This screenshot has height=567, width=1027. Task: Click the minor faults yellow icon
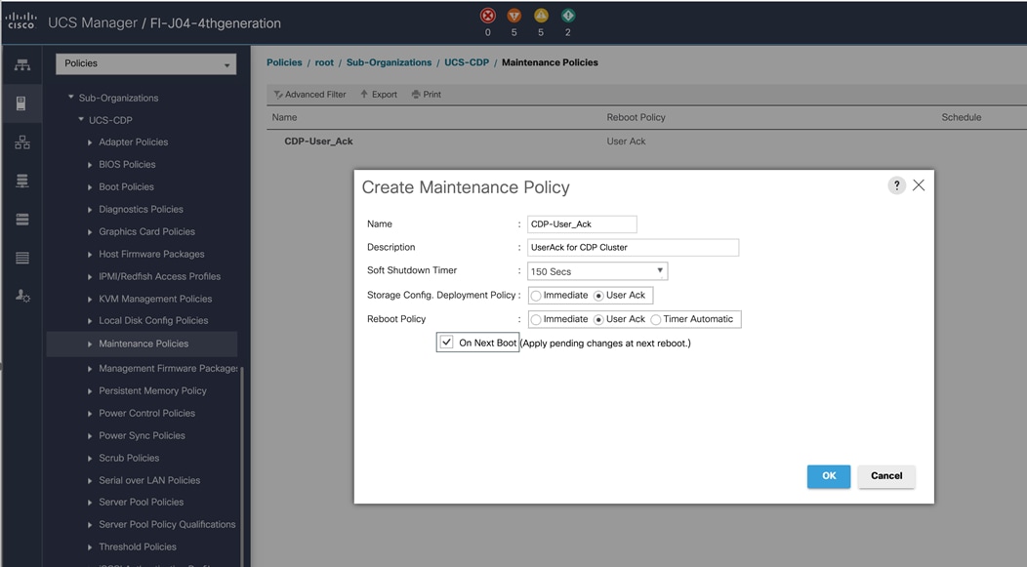[541, 16]
